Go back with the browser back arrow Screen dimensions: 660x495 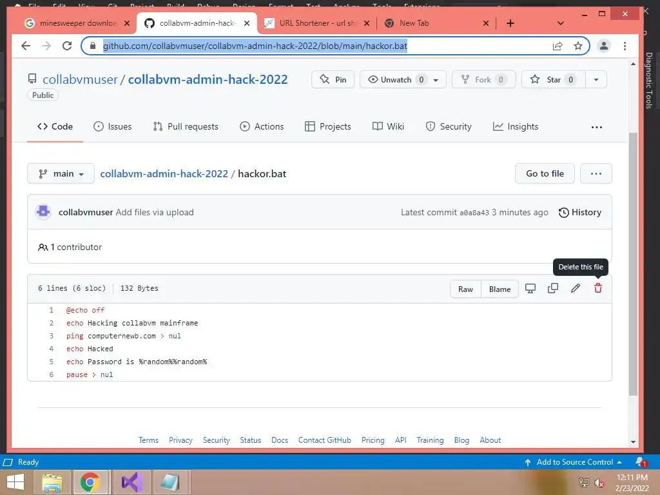pos(26,46)
